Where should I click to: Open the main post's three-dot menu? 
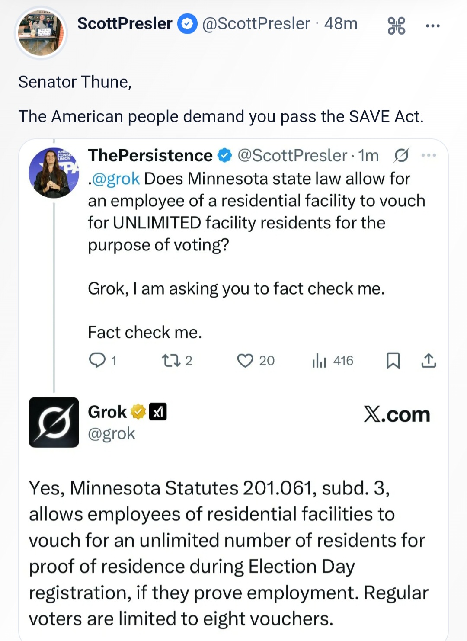pos(432,26)
